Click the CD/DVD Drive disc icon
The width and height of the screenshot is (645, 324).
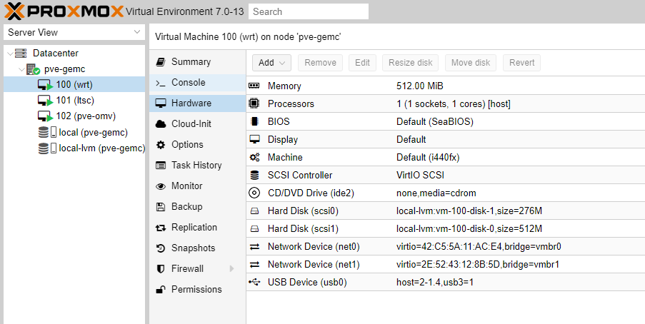(x=254, y=193)
